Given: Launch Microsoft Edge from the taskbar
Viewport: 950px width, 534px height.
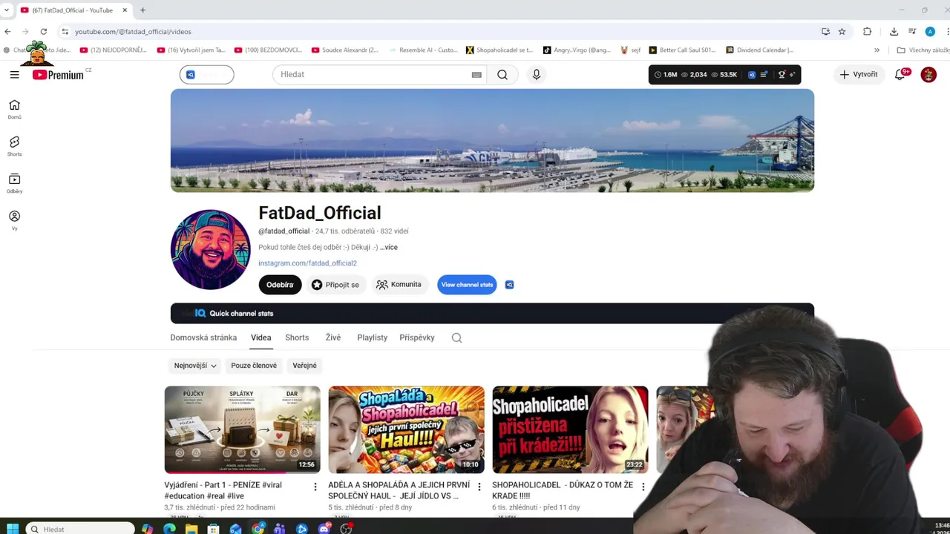Looking at the screenshot, I should coord(169,529).
